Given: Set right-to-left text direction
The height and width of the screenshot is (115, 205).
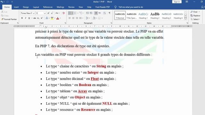Looking at the screenshot, I should click(100, 13).
